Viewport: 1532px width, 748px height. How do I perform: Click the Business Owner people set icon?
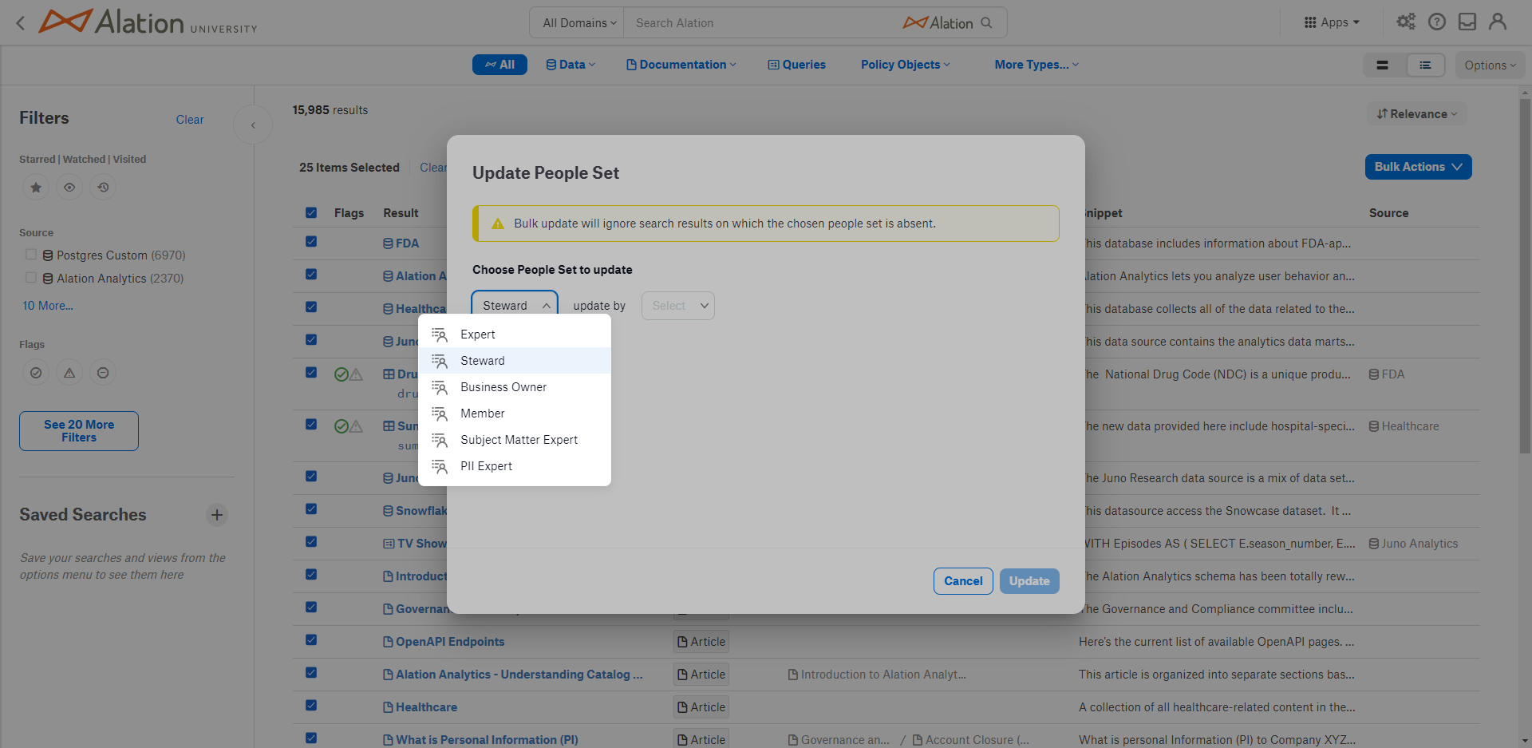440,387
